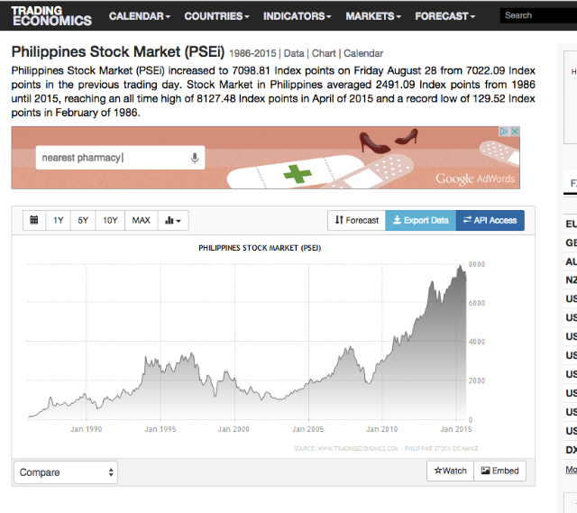Click the Export Data button

click(421, 220)
